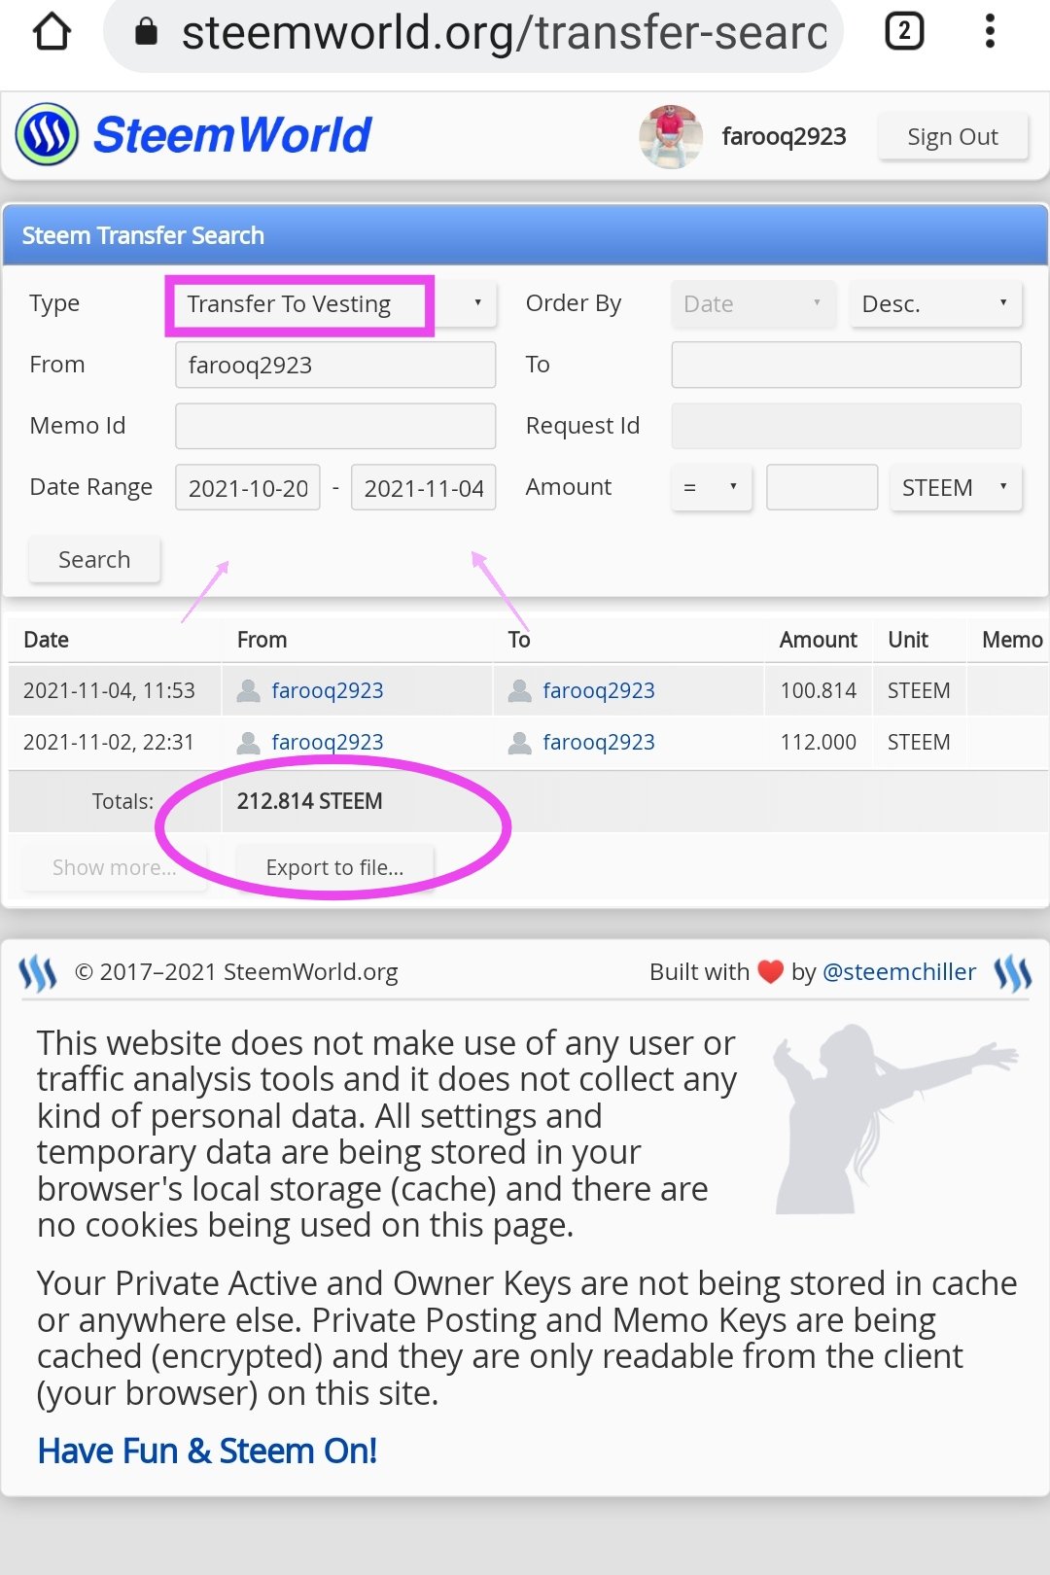Image resolution: width=1050 pixels, height=1575 pixels.
Task: Click the farooq2923 username in header
Action: click(784, 136)
